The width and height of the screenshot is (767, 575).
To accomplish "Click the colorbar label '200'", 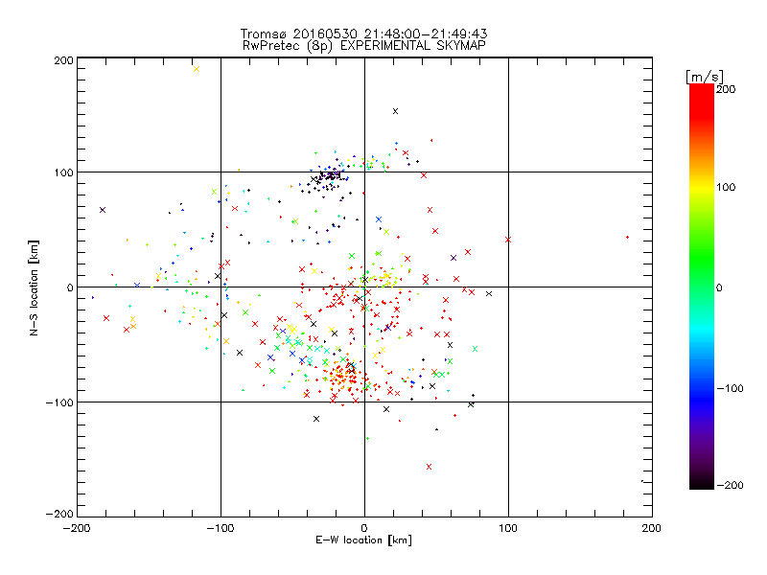I will tap(726, 89).
